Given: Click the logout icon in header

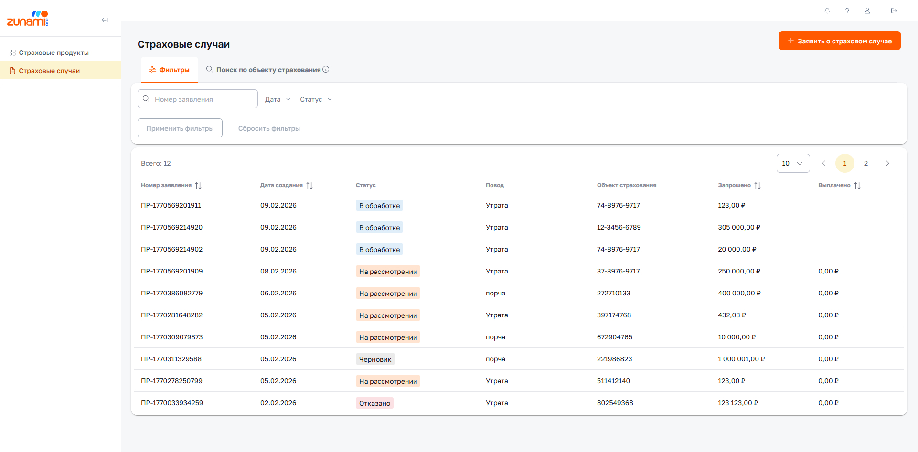Looking at the screenshot, I should [x=894, y=11].
